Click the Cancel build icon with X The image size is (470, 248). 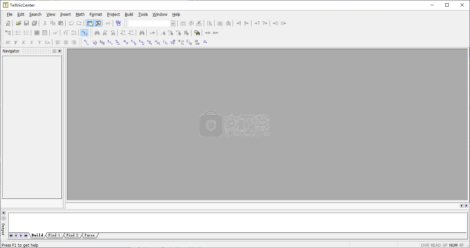199,23
